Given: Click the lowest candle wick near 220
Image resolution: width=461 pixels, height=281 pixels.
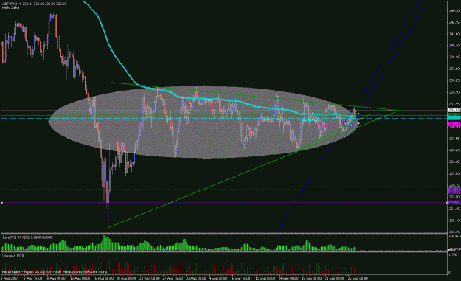Looking at the screenshot, I should pyautogui.click(x=108, y=216).
